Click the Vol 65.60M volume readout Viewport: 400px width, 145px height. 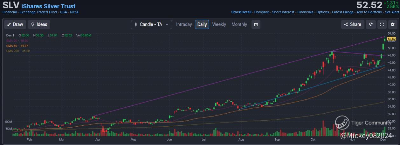84,36
